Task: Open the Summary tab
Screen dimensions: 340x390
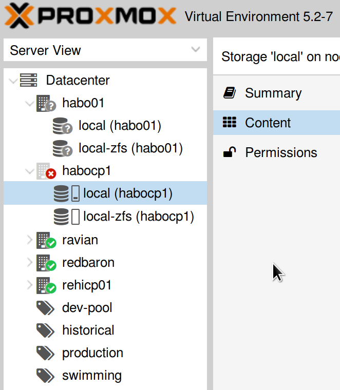Action: (x=276, y=93)
